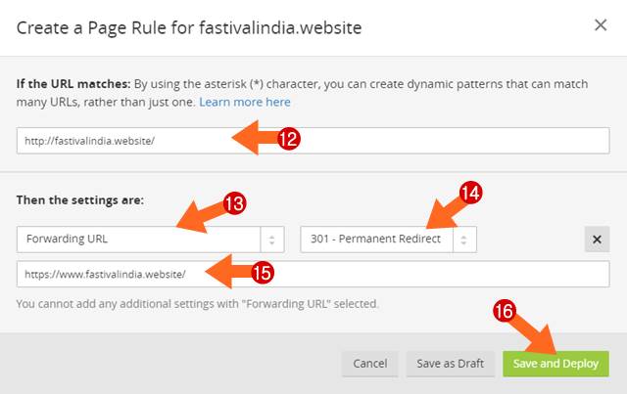Remove the Forwarding URL setting row
Image resolution: width=627 pixels, height=394 pixels.
click(x=596, y=240)
